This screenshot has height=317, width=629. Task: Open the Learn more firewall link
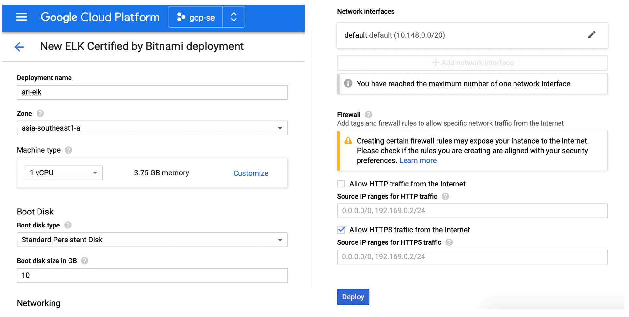[x=418, y=160]
